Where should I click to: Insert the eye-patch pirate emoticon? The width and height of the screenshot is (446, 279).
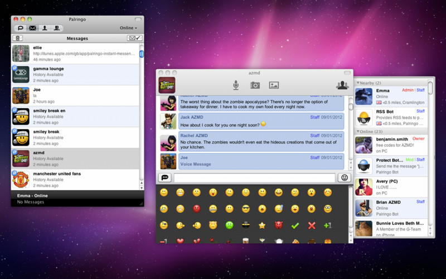pyautogui.click(x=164, y=225)
